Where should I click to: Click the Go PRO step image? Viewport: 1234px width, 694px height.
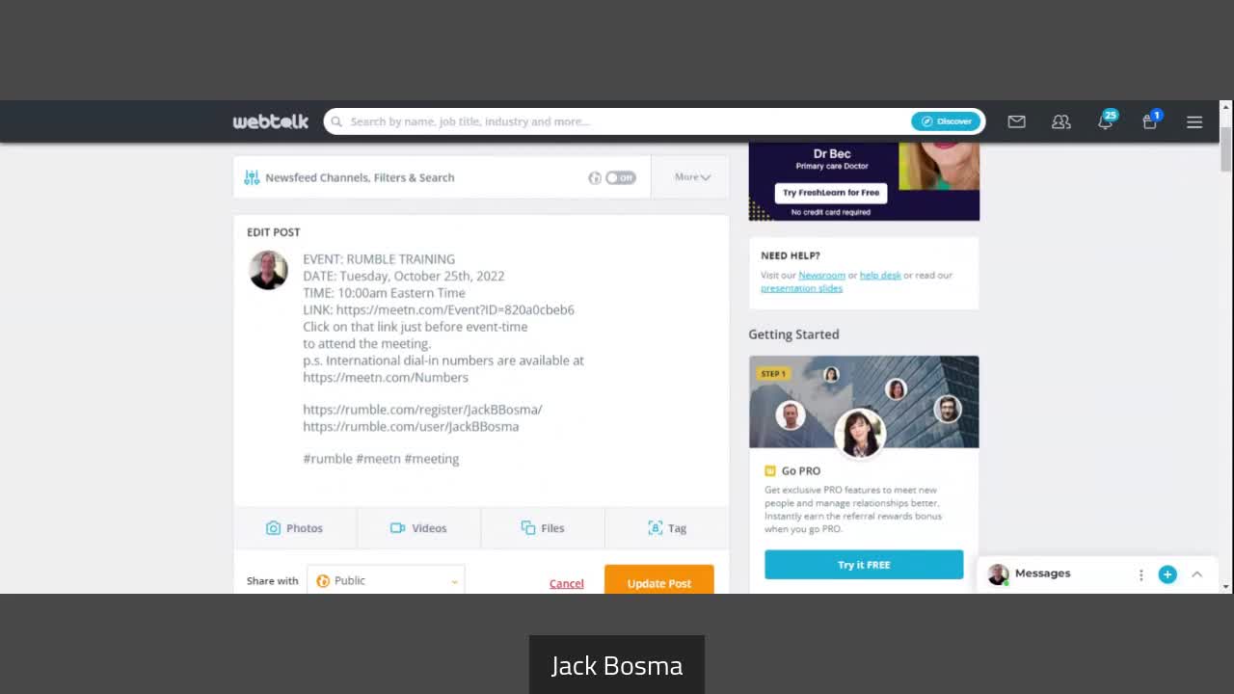(864, 402)
